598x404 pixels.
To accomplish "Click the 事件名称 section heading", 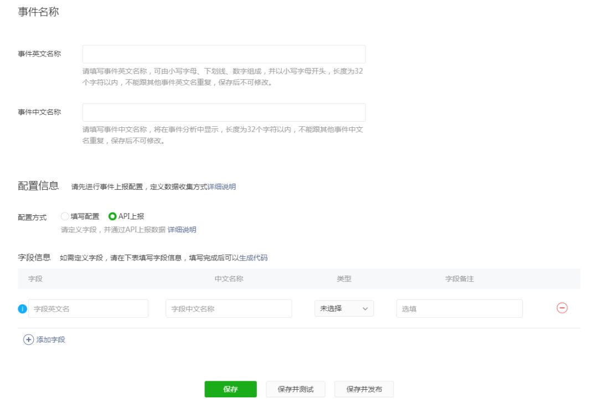I will click(x=38, y=12).
